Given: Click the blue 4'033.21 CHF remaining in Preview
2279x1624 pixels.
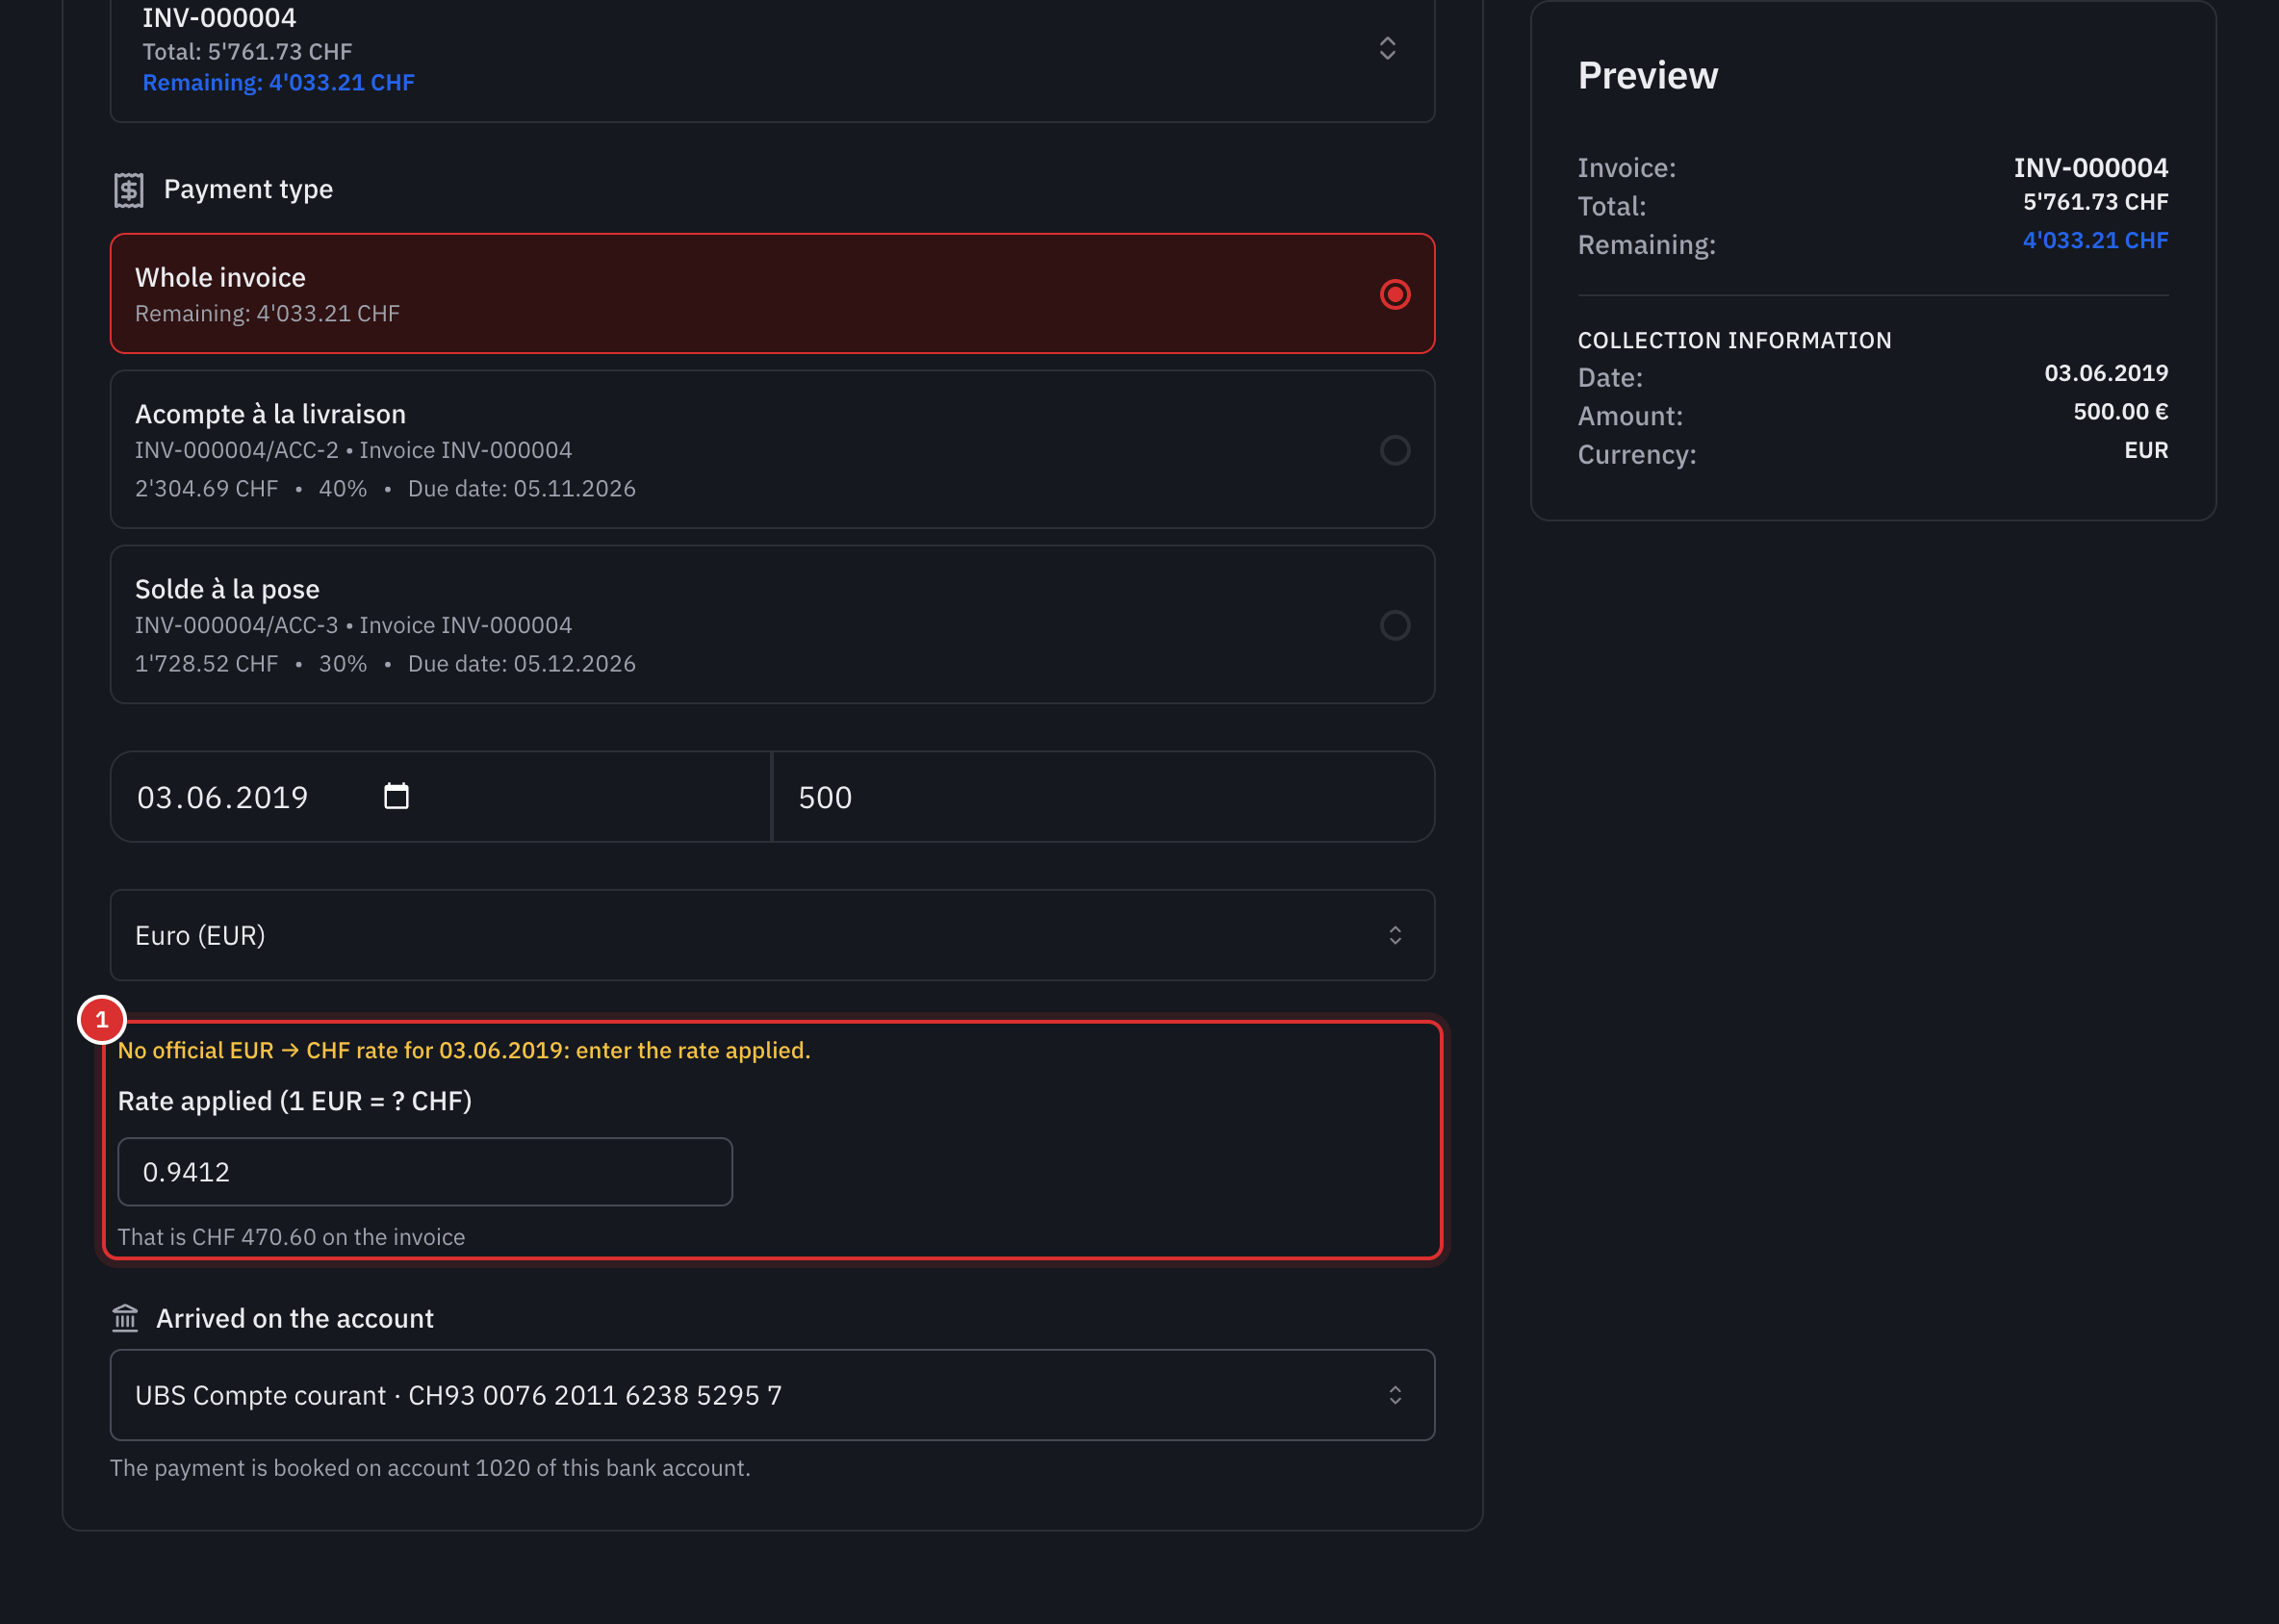Looking at the screenshot, I should tap(2095, 241).
